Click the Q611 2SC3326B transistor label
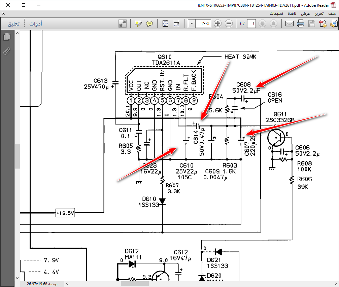The image size is (339, 287). (x=280, y=117)
